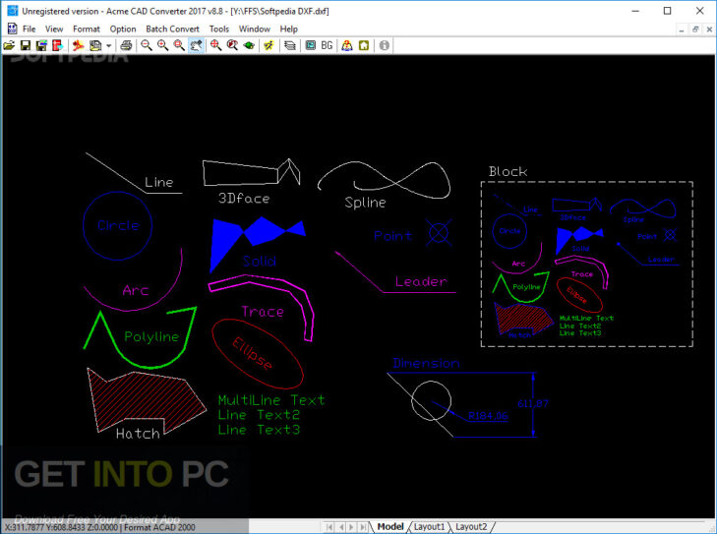717x534 pixels.
Task: Minimize the inner document window
Action: [682, 30]
